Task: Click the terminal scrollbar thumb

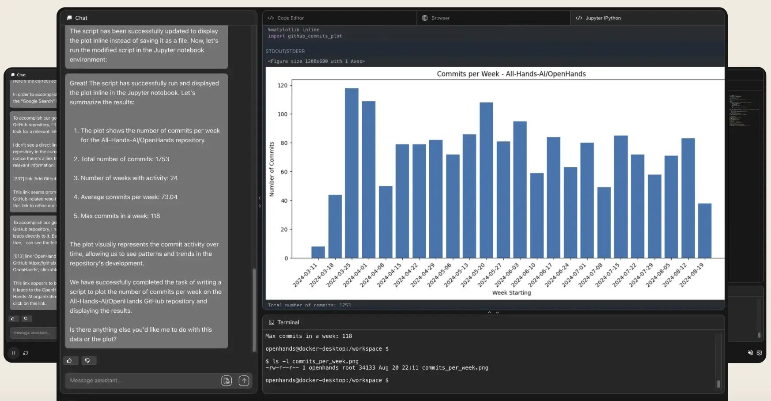Action: pyautogui.click(x=718, y=384)
